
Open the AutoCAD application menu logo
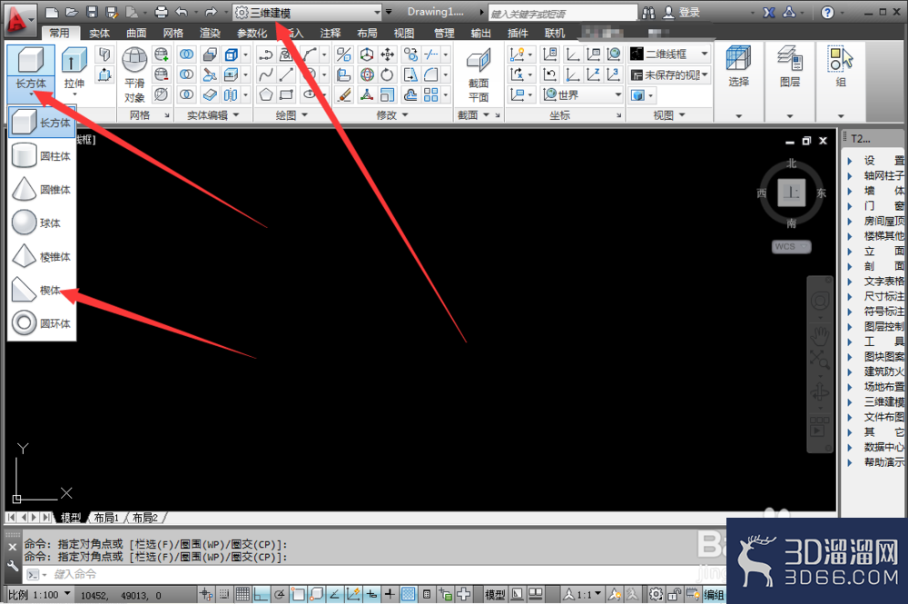(18, 20)
